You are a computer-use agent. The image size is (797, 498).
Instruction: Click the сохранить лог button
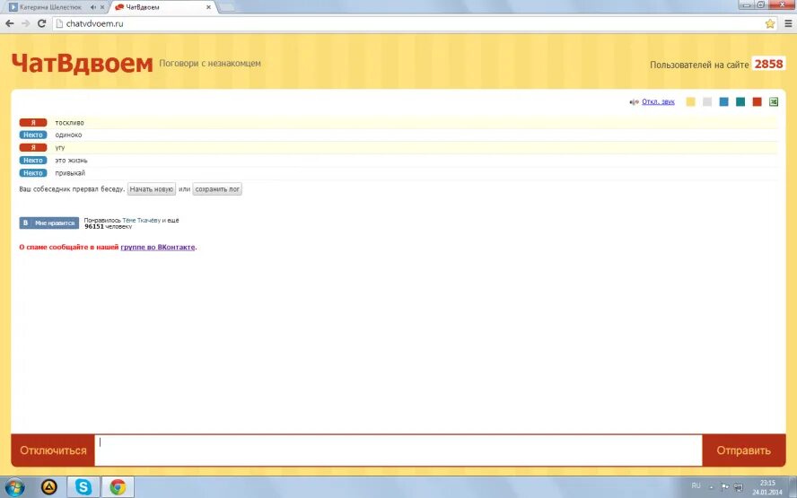pos(217,189)
